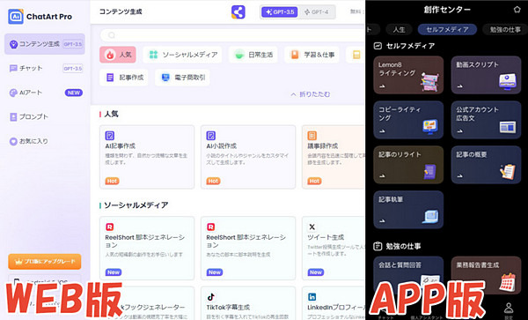Switch model to GPT-3.5

[280, 12]
